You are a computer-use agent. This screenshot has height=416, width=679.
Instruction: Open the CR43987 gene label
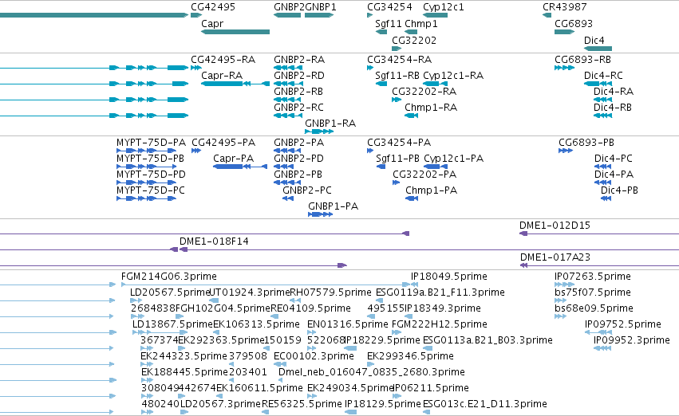click(x=565, y=7)
